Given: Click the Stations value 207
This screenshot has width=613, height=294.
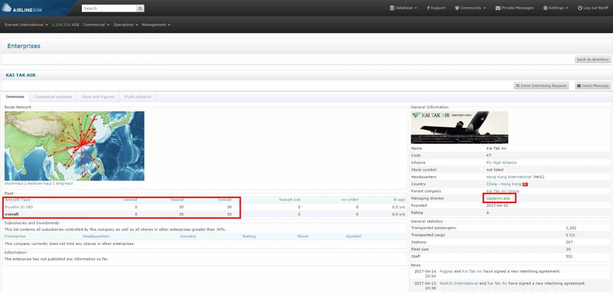Looking at the screenshot, I should 569,242.
